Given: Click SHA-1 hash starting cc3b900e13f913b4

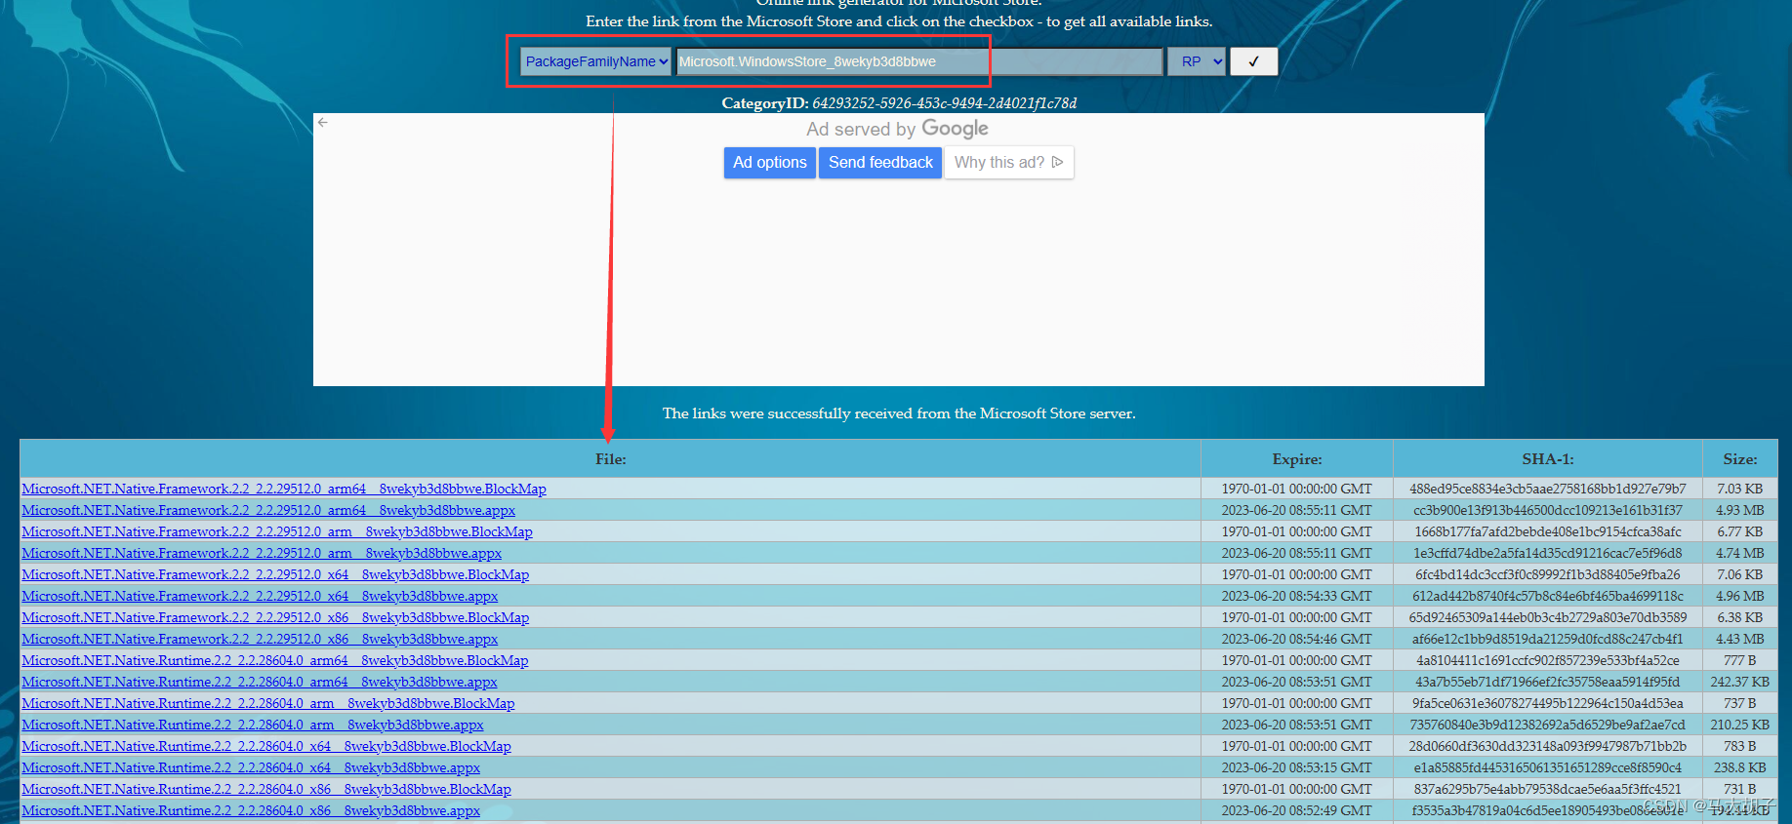Looking at the screenshot, I should (1548, 510).
